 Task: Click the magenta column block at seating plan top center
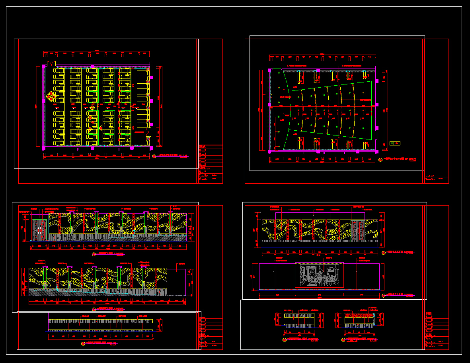(x=93, y=66)
